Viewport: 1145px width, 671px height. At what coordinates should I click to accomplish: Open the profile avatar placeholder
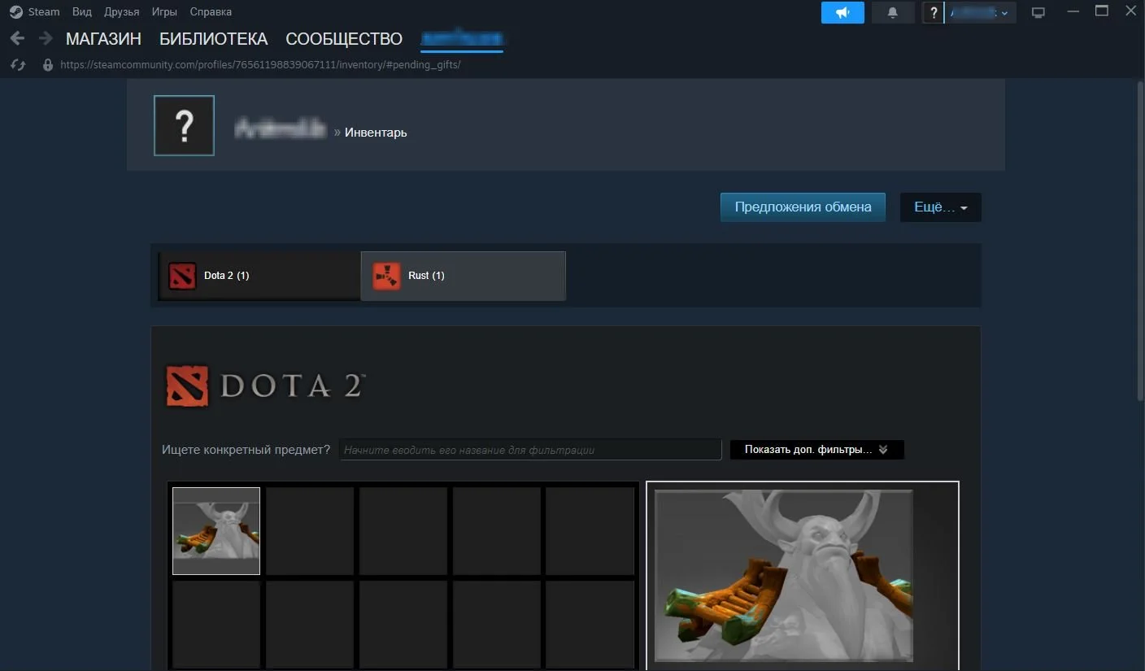[184, 125]
